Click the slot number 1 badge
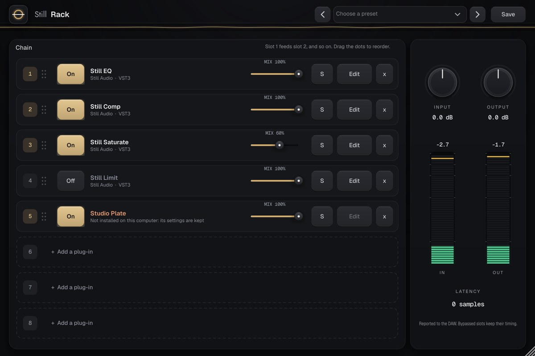Image resolution: width=535 pixels, height=356 pixels. [x=30, y=74]
